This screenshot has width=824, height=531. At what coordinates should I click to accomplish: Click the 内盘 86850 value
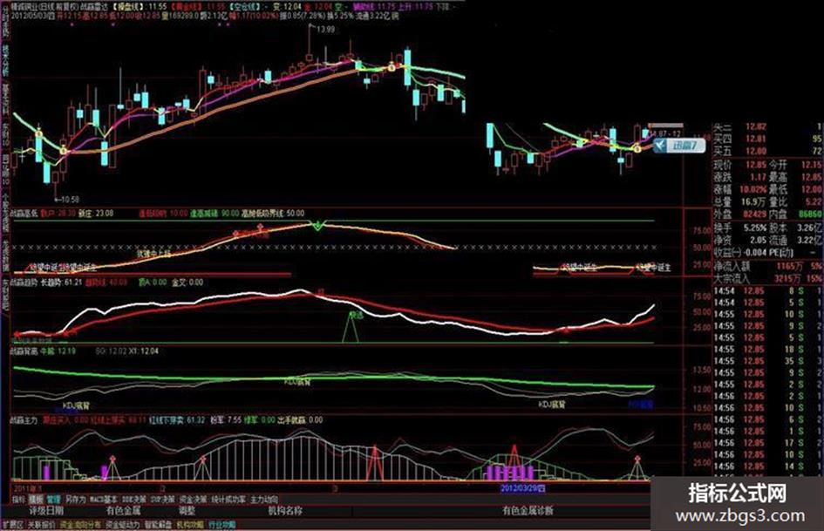tap(810, 214)
